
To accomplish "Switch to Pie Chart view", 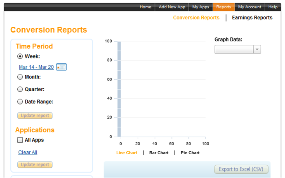I will pos(190,153).
